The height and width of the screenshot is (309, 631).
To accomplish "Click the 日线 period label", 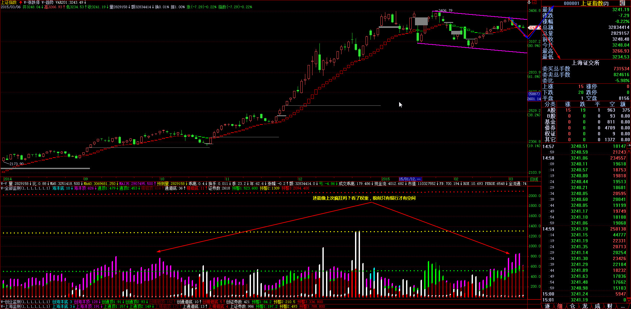I will coord(534,179).
